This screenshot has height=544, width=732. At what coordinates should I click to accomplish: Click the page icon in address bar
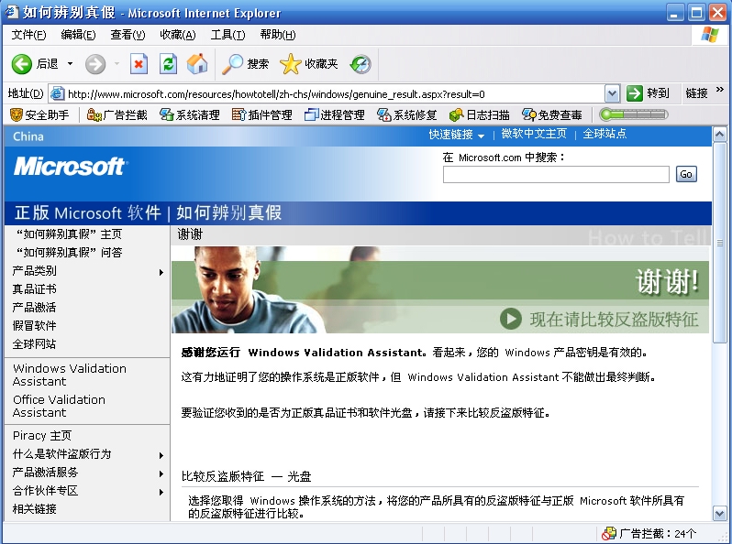click(x=57, y=93)
